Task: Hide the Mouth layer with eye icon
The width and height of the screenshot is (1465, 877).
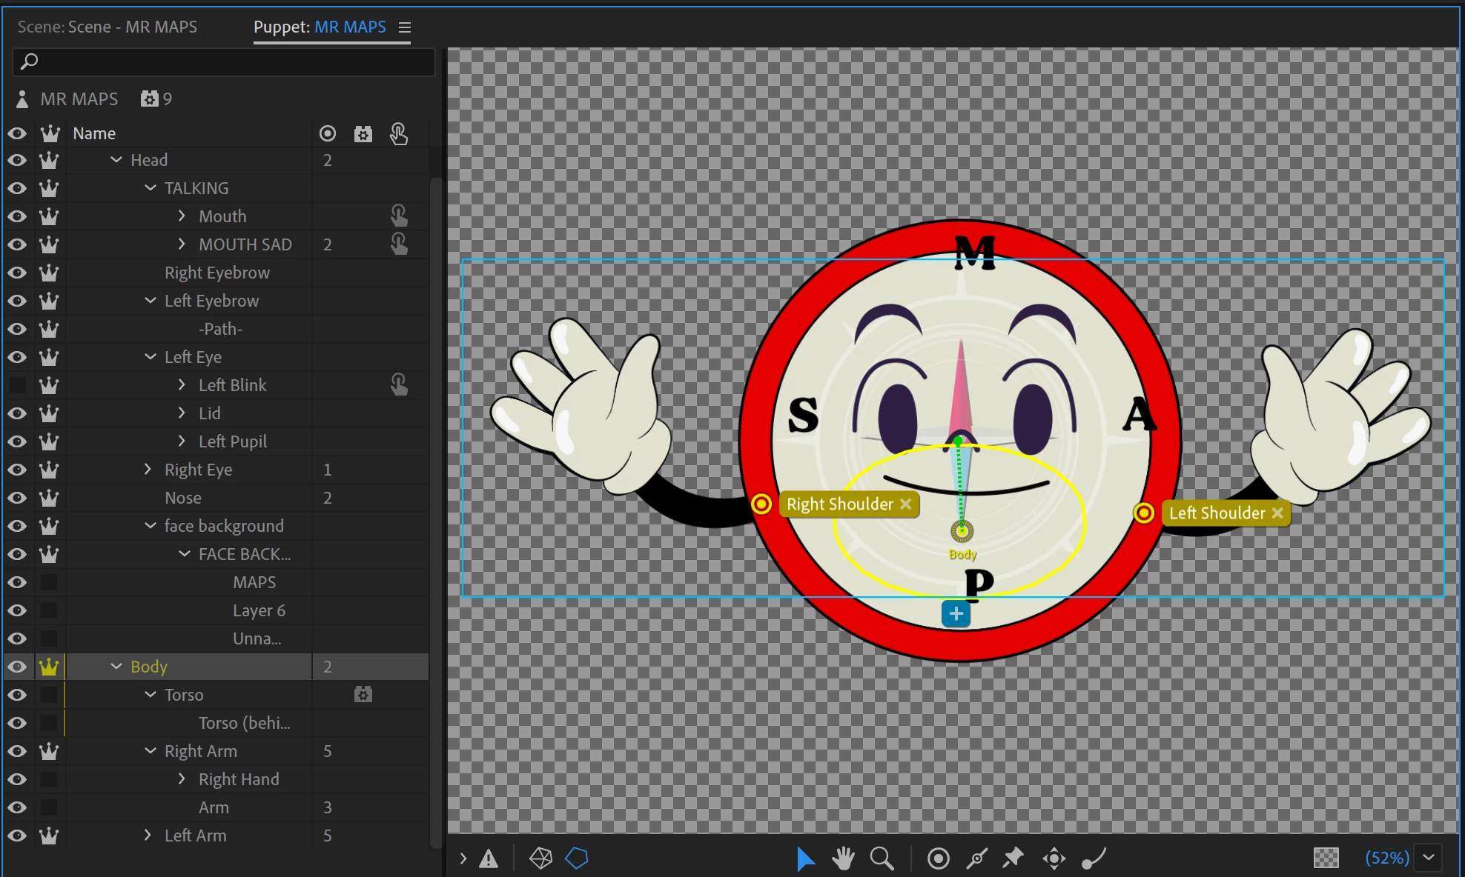Action: (17, 216)
